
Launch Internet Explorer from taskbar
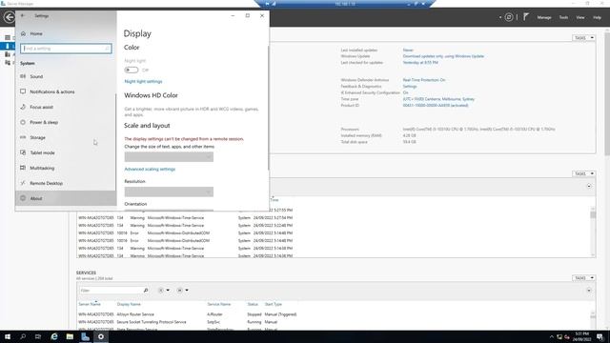pos(54,336)
